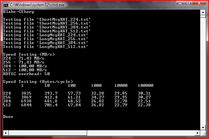
Task: Click the window title text C:\Windows\system32\cmd.exe
Action: (x=37, y=5)
